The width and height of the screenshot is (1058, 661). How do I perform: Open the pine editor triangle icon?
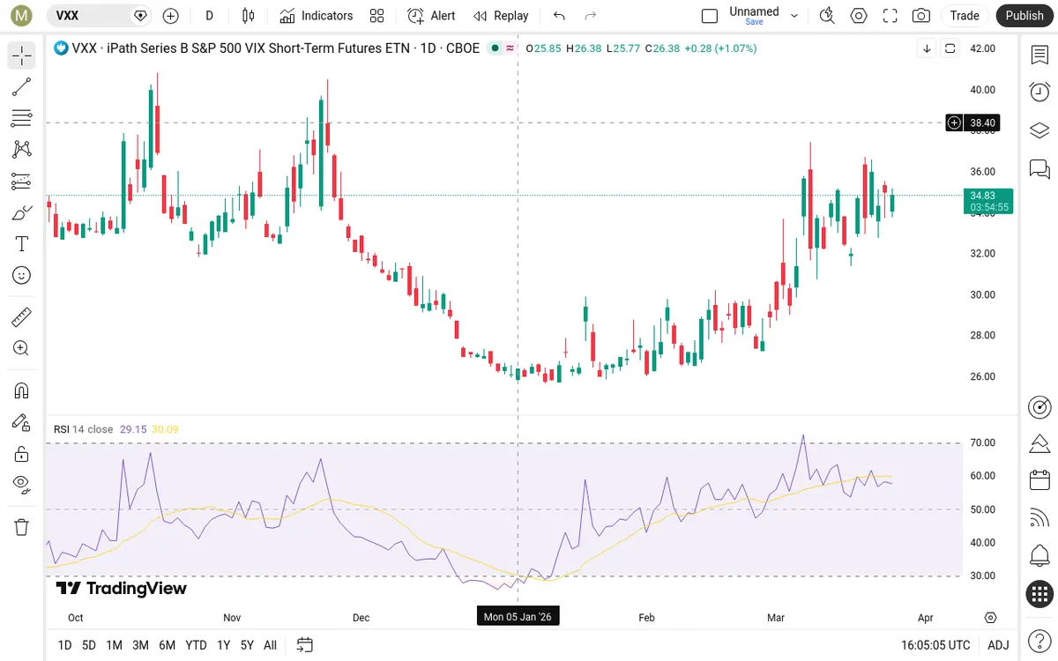click(x=1039, y=442)
